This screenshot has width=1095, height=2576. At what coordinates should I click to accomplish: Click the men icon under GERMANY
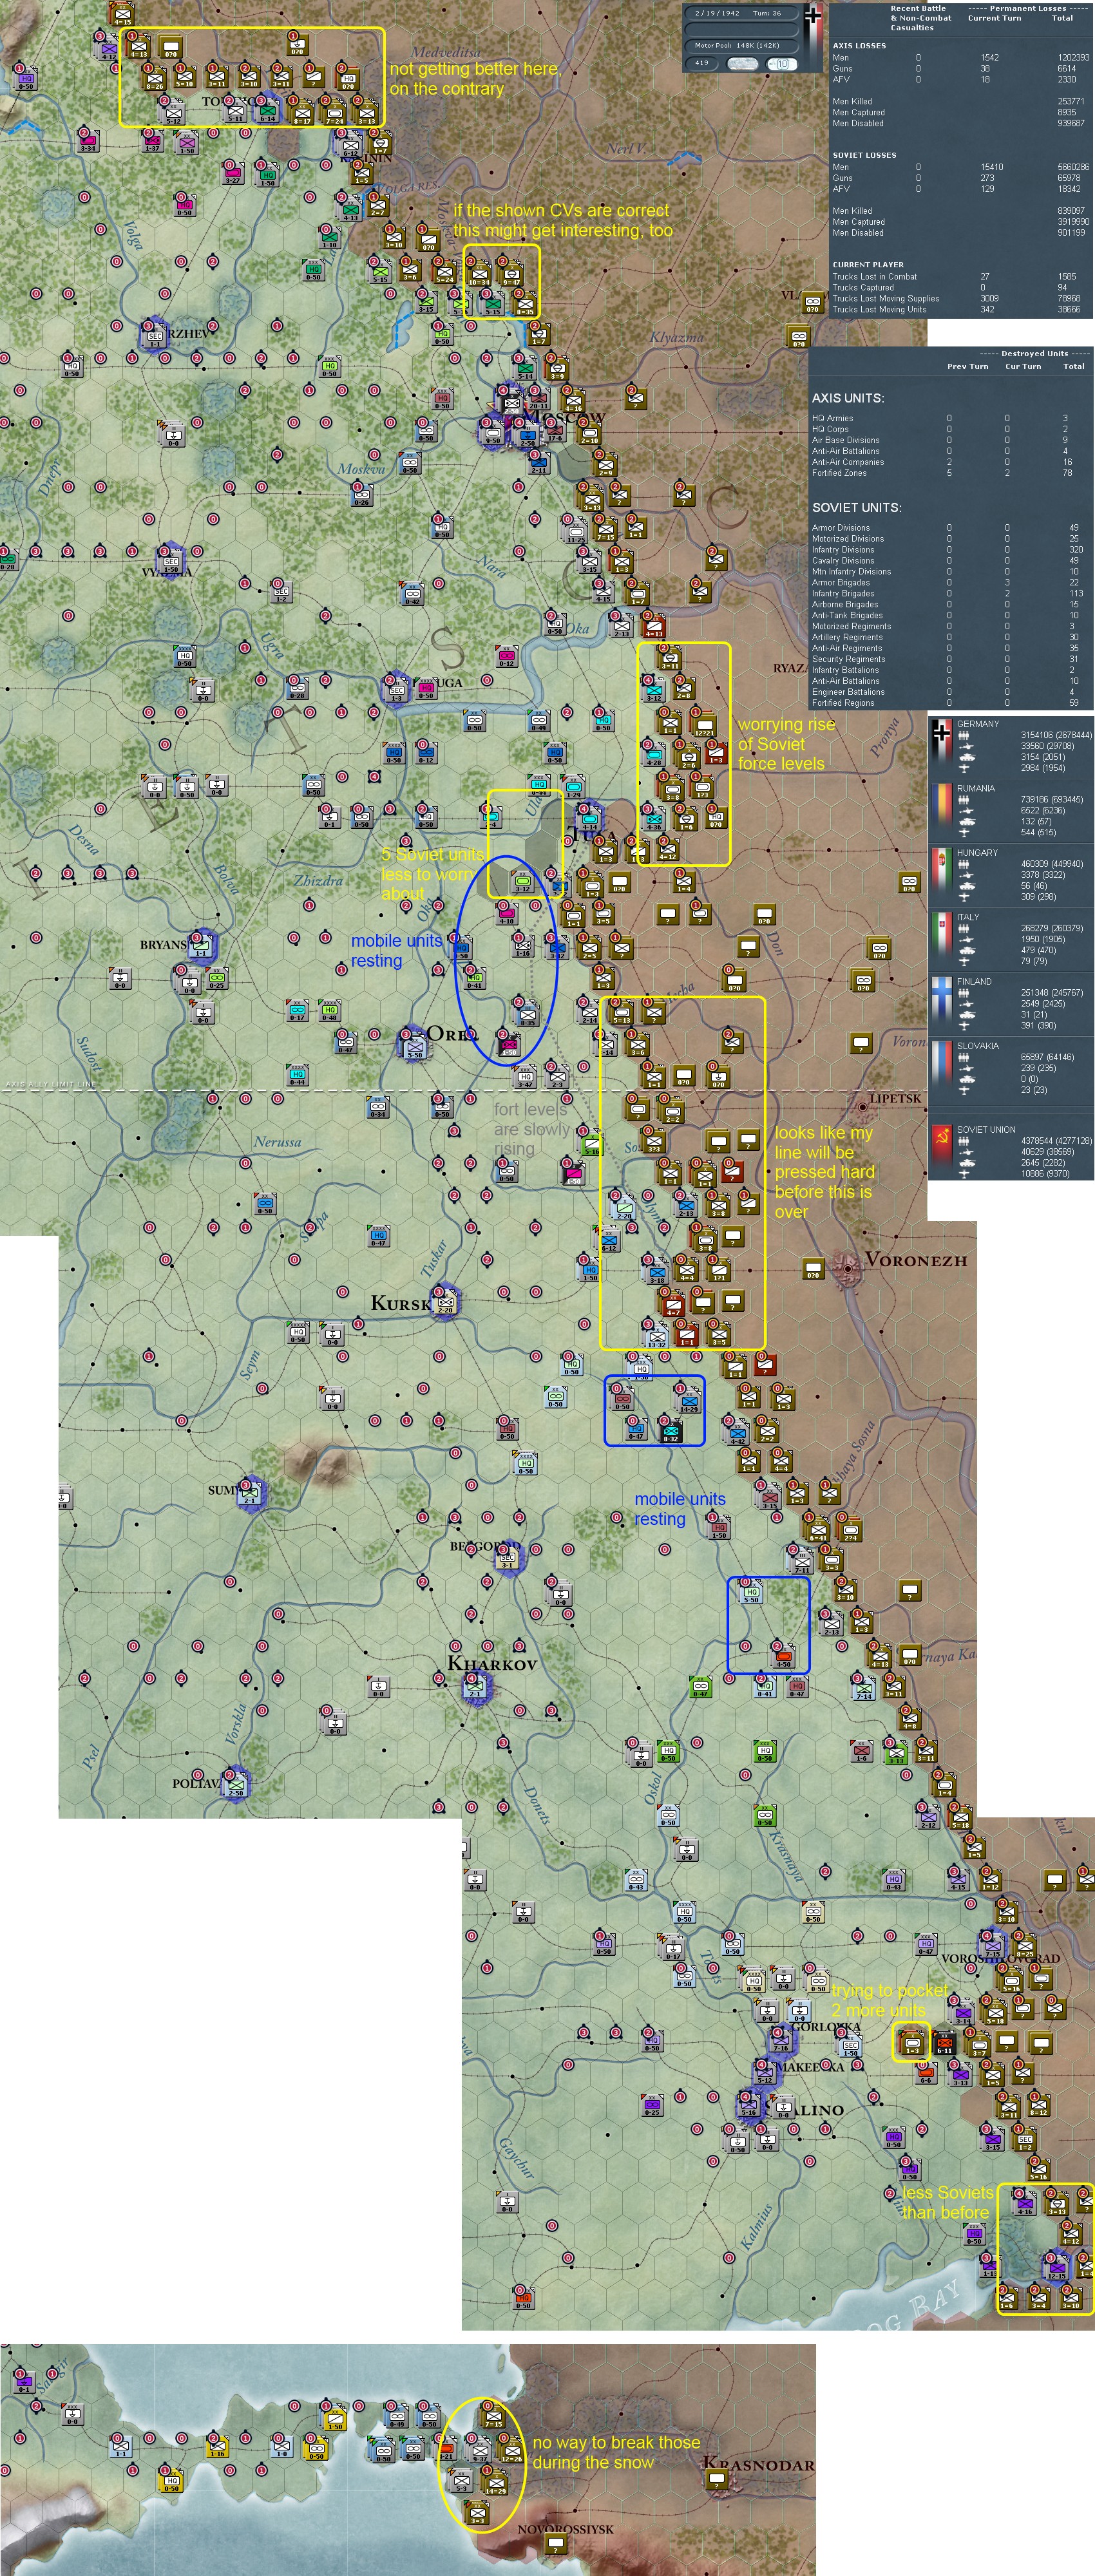965,735
